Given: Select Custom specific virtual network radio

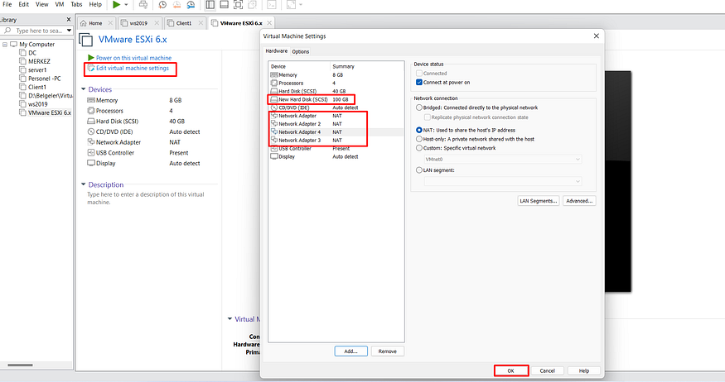Looking at the screenshot, I should [419, 148].
